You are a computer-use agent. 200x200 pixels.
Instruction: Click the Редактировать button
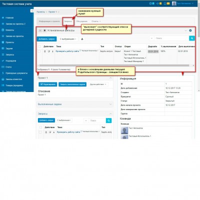[48, 84]
